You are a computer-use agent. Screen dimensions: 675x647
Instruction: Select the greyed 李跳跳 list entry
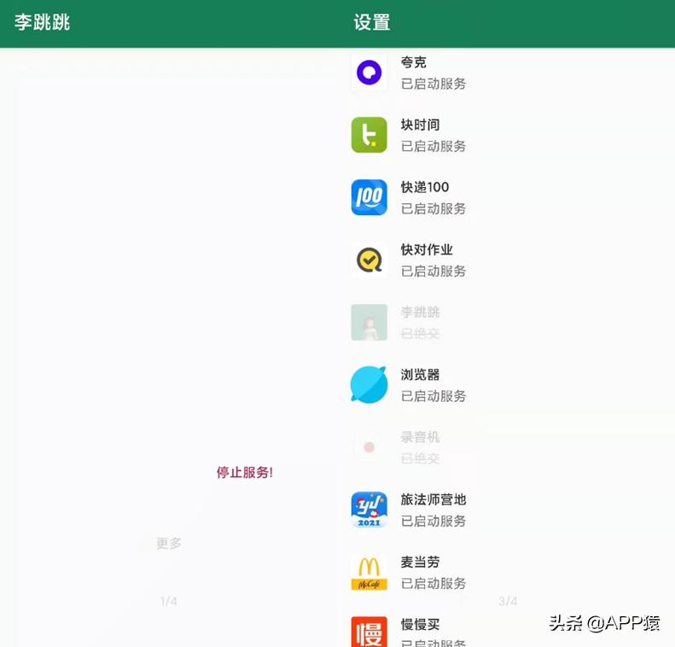pyautogui.click(x=420, y=312)
